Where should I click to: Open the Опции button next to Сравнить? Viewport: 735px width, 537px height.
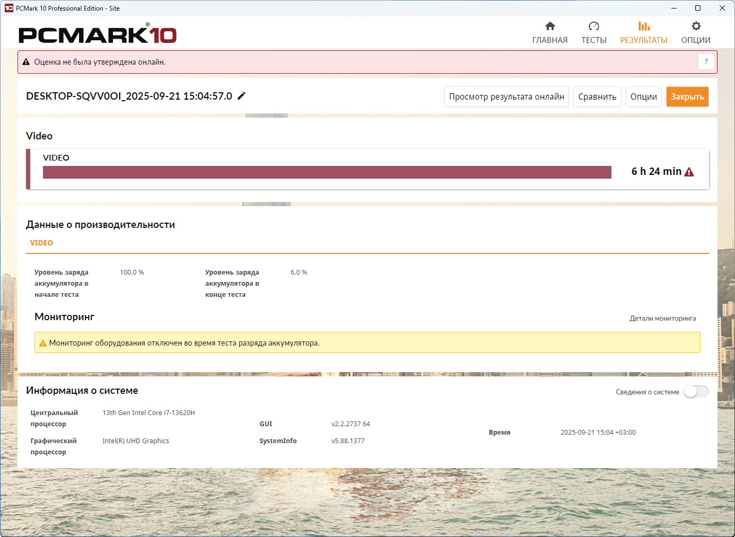click(643, 97)
